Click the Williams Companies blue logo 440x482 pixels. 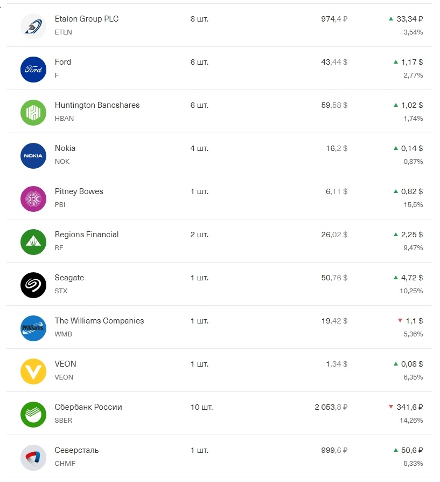tap(33, 328)
